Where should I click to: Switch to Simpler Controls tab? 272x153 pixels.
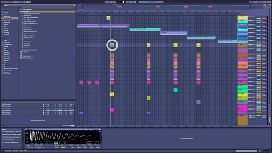(91, 129)
